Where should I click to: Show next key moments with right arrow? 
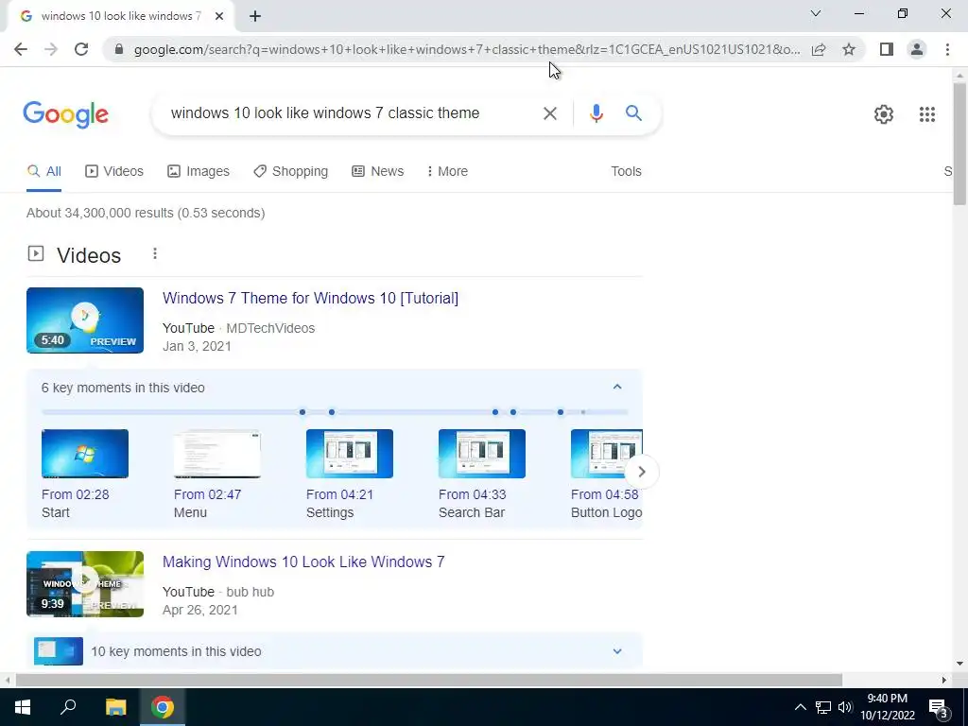point(642,472)
